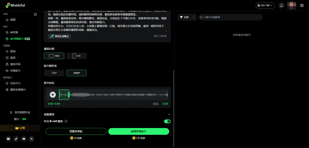Click the vertical scrollbar of the form panel
The image size is (309, 148).
tap(174, 108)
